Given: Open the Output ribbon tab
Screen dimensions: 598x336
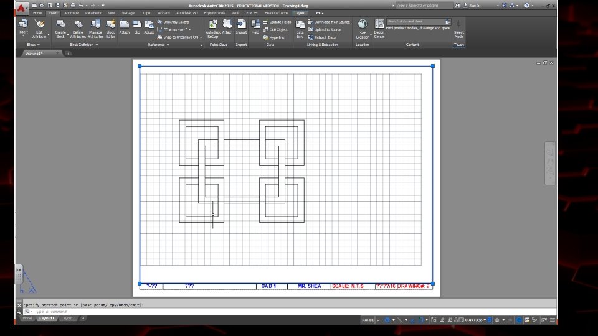Looking at the screenshot, I should pos(146,13).
